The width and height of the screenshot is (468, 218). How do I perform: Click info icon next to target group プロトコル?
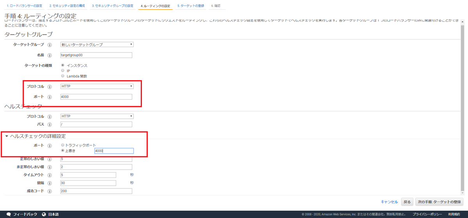50,86
